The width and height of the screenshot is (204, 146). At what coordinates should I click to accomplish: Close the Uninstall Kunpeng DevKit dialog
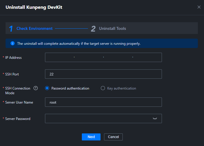coord(199,7)
